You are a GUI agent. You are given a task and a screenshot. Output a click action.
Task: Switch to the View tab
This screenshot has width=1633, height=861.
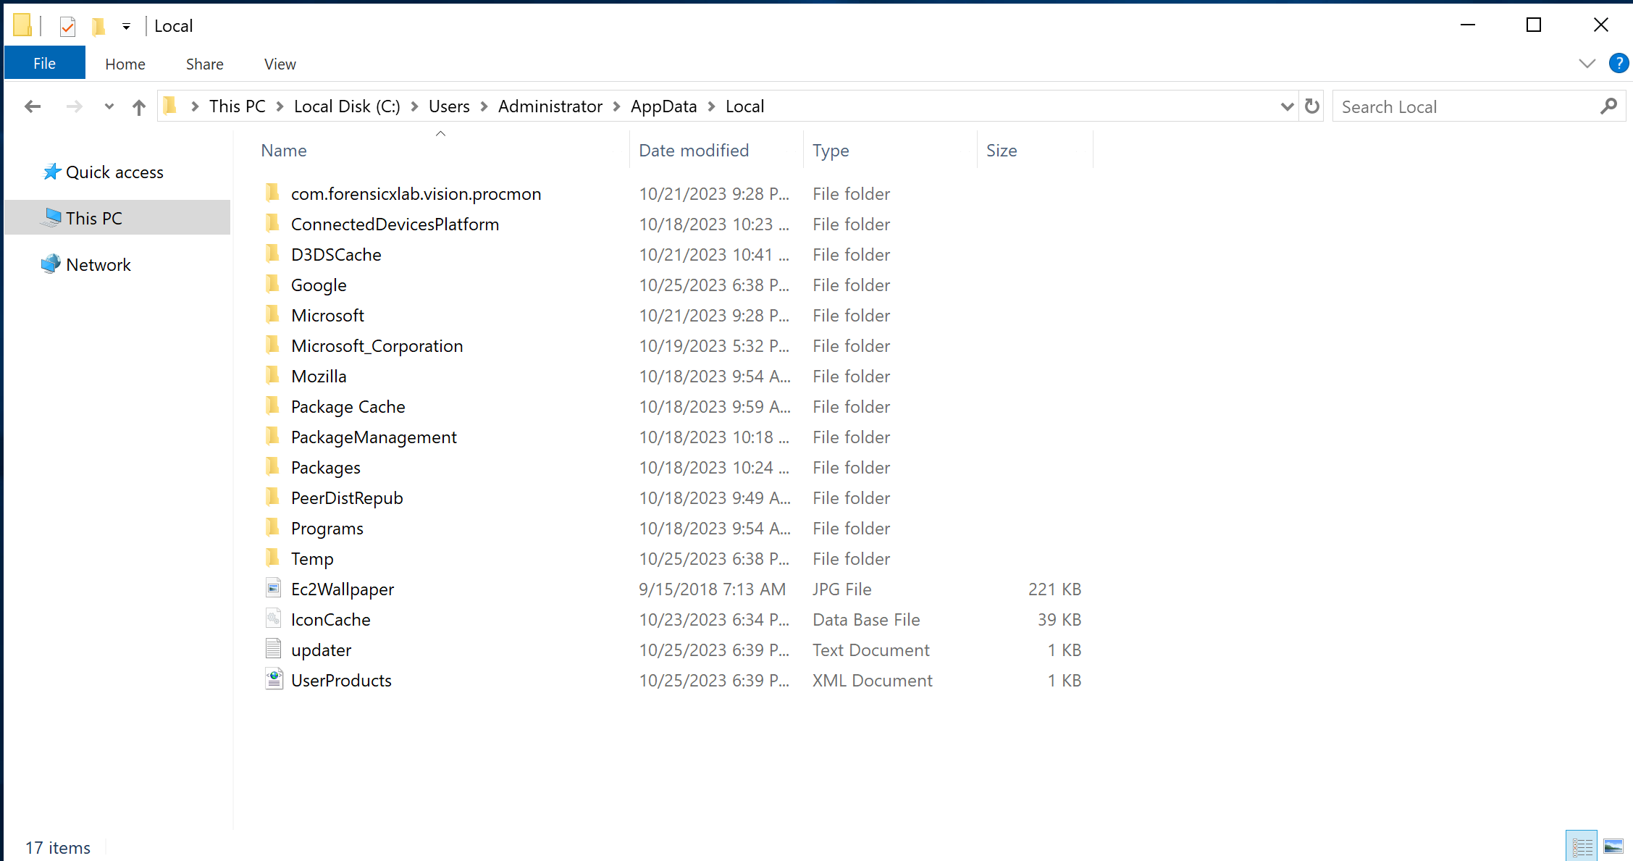click(x=280, y=64)
